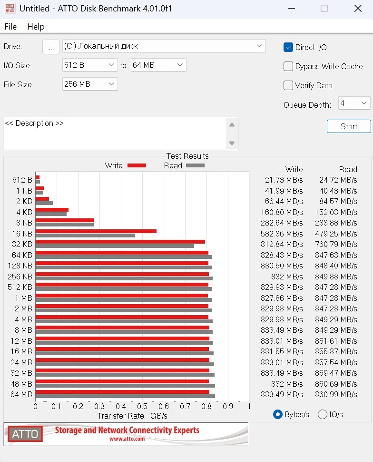The height and width of the screenshot is (462, 373).
Task: Click the Description scroll down arrow
Action: point(232,143)
